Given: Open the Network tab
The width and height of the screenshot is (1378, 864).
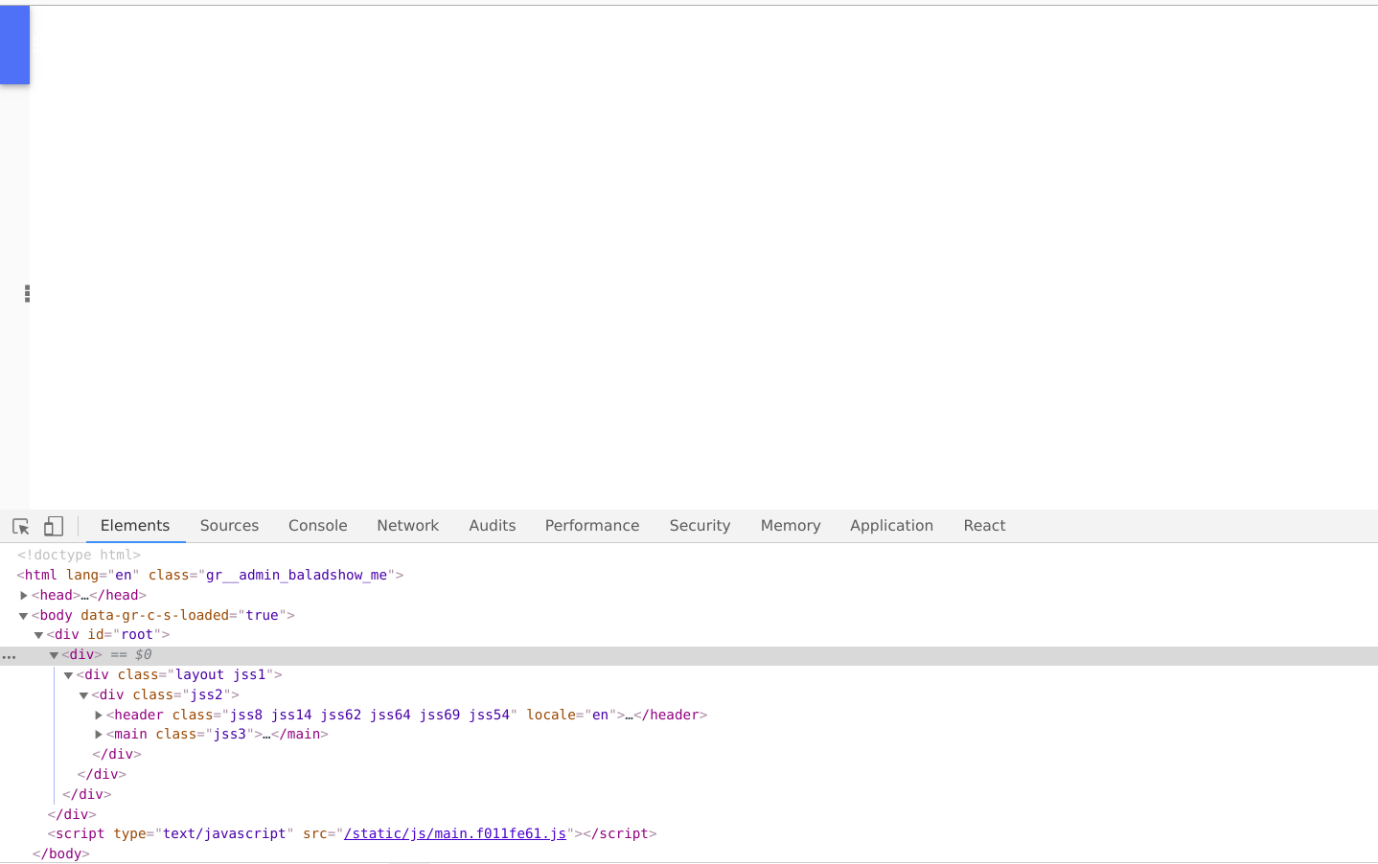Looking at the screenshot, I should (x=407, y=525).
